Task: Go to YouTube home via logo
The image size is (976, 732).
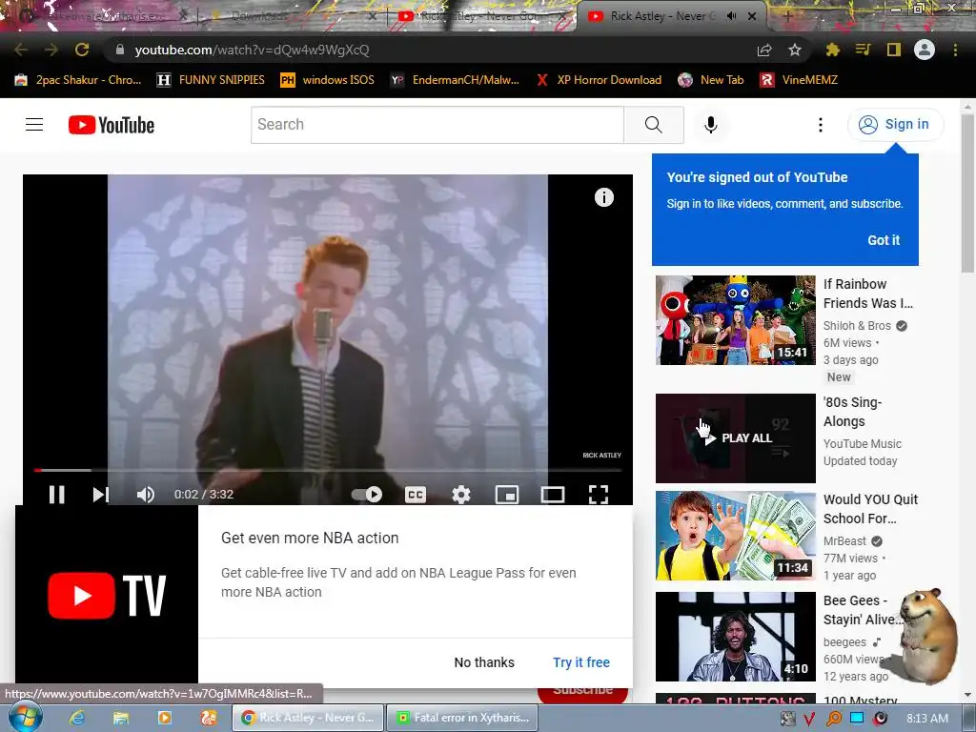Action: pos(112,125)
